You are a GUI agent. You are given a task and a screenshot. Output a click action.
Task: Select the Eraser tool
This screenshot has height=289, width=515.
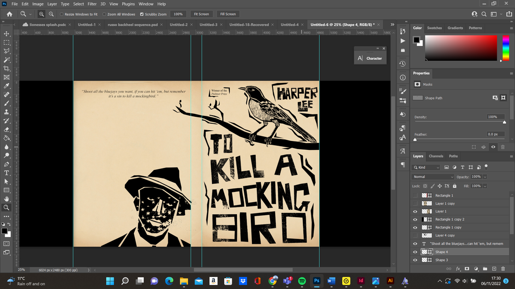tap(7, 129)
